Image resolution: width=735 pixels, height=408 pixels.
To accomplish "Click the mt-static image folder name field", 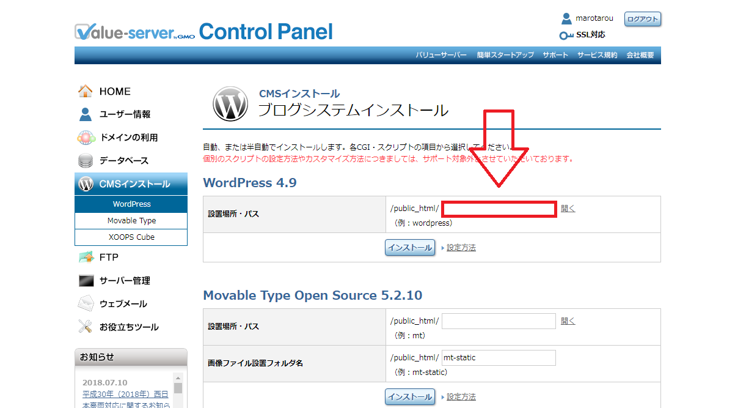I will (499, 358).
